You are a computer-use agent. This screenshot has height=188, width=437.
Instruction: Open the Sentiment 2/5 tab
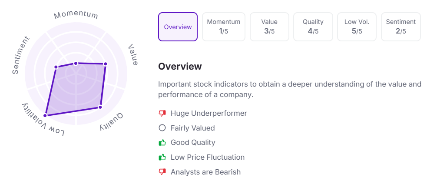pos(401,27)
